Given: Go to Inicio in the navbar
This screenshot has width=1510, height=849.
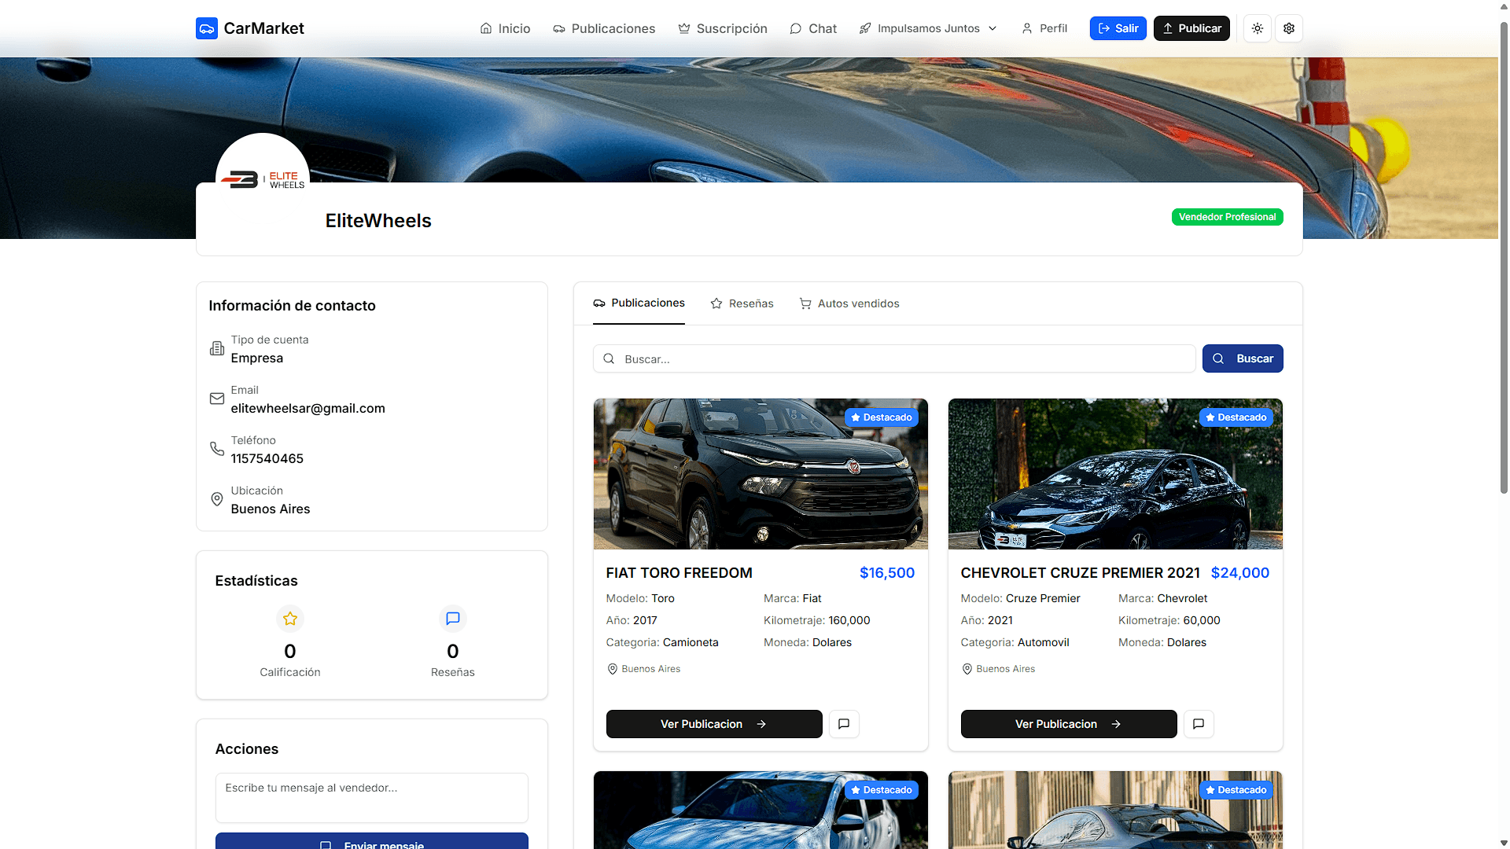Looking at the screenshot, I should (x=505, y=28).
